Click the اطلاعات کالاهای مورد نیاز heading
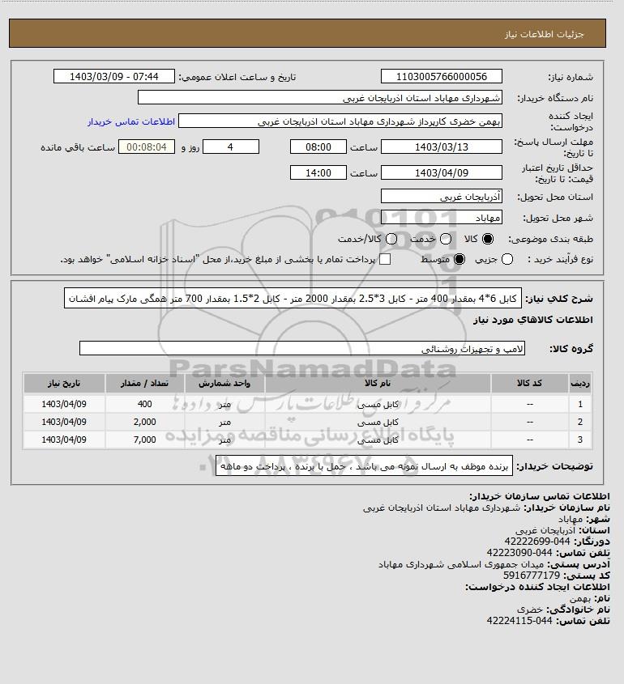 pos(532,320)
